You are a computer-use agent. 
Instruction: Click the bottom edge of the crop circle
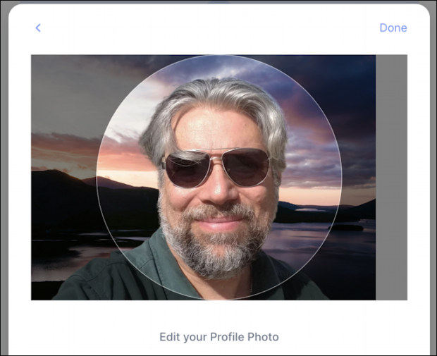coord(218,299)
